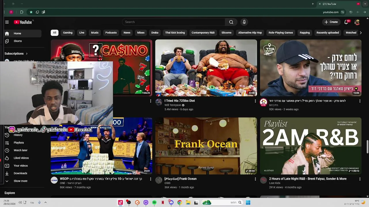Viewport: 369px width, 207px height.
Task: Select the Recently uploaded chip
Action: 328,32
